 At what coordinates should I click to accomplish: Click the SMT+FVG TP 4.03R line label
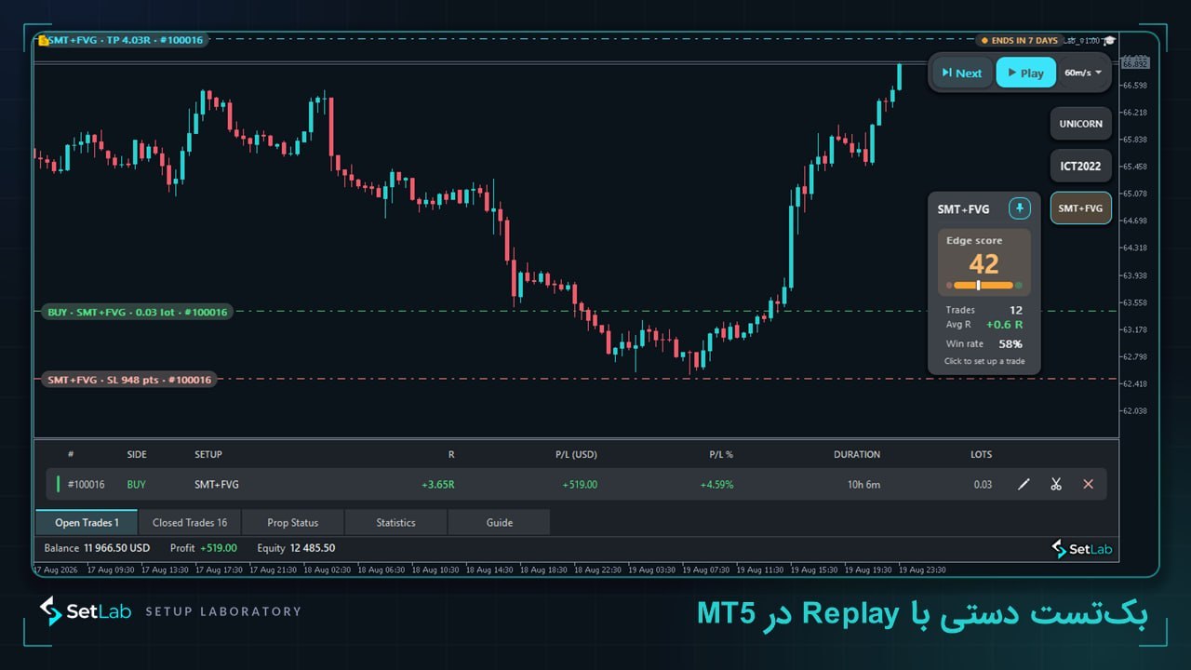coord(126,40)
